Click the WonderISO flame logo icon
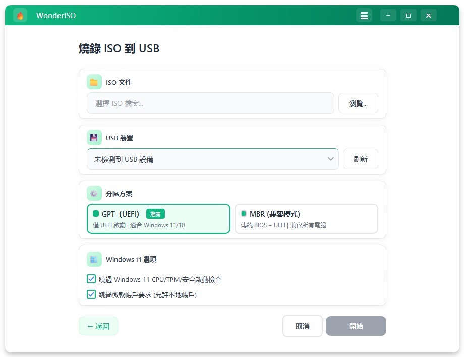The width and height of the screenshot is (464, 357). (20, 16)
